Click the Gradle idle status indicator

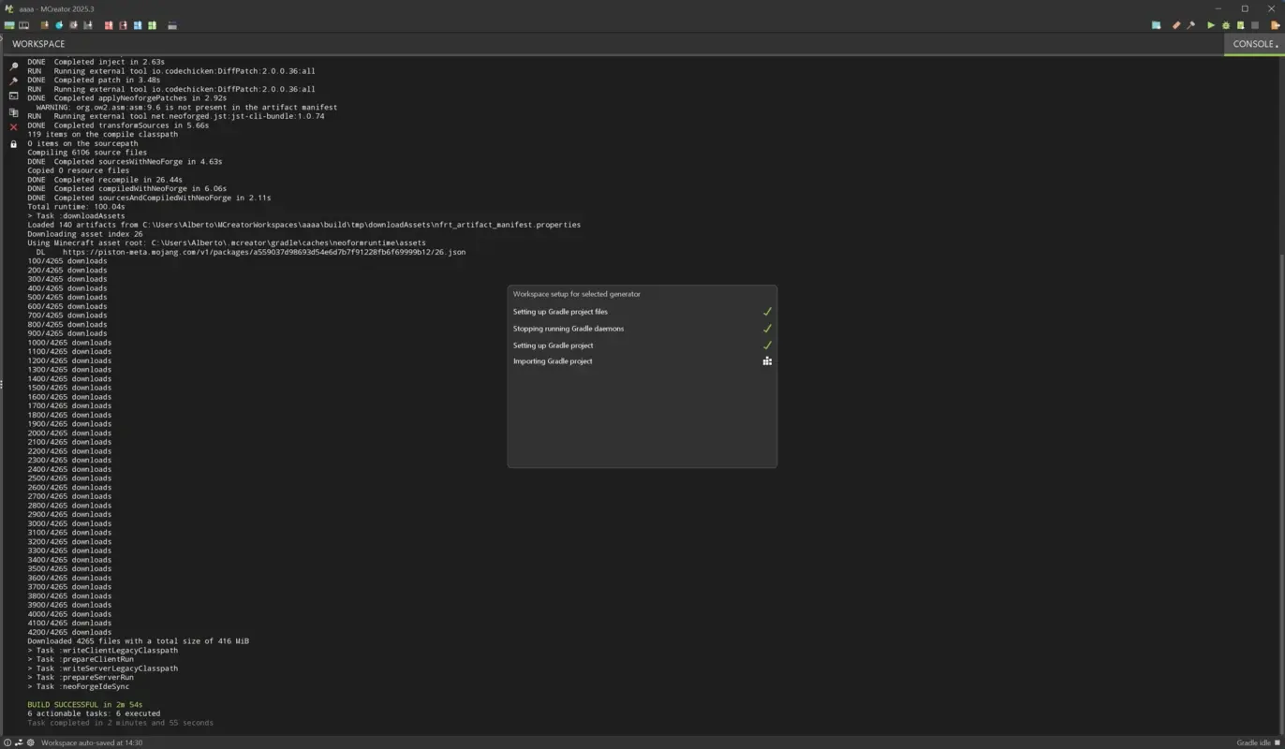point(1254,742)
